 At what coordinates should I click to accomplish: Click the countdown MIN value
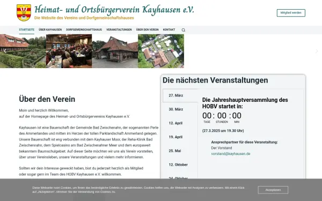237,116
